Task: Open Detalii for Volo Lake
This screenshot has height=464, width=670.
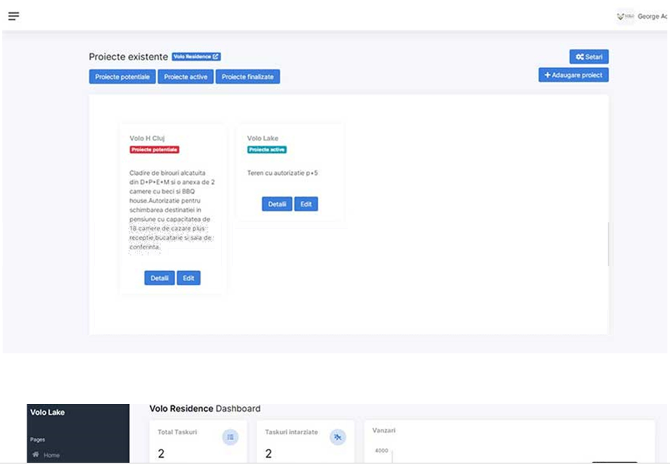Action: 277,204
